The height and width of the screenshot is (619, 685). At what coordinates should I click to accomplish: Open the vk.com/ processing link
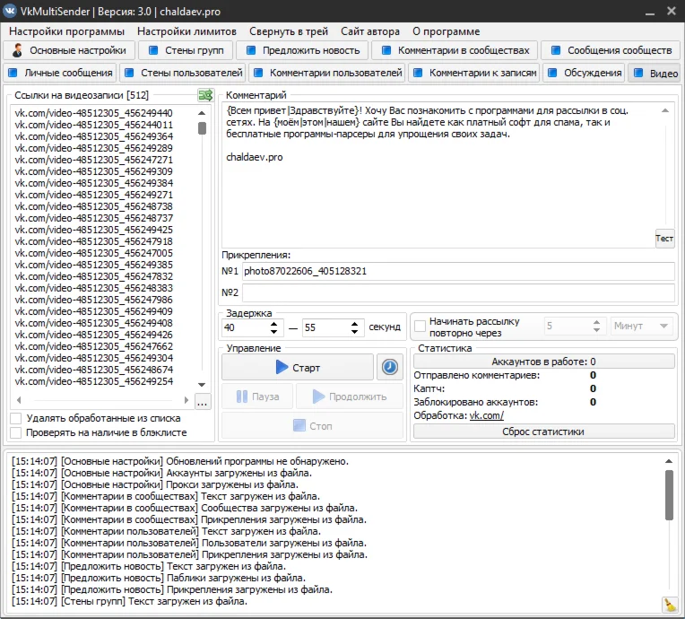[486, 415]
